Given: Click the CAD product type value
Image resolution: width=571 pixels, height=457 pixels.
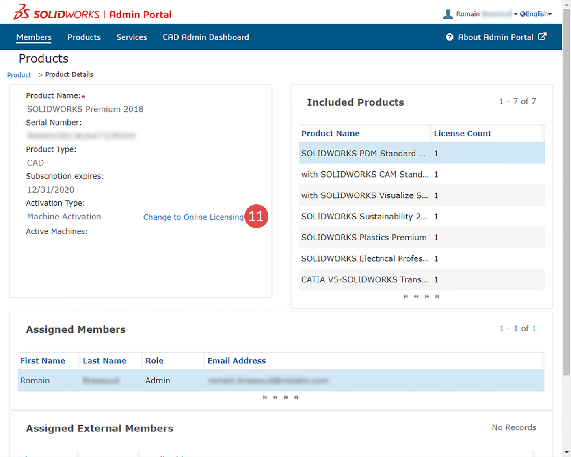Looking at the screenshot, I should (x=35, y=163).
